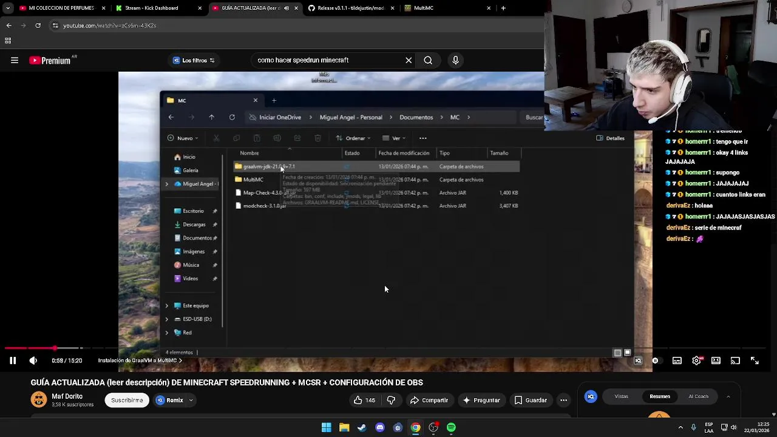Share the video via Compartir
The image size is (777, 437).
429,400
